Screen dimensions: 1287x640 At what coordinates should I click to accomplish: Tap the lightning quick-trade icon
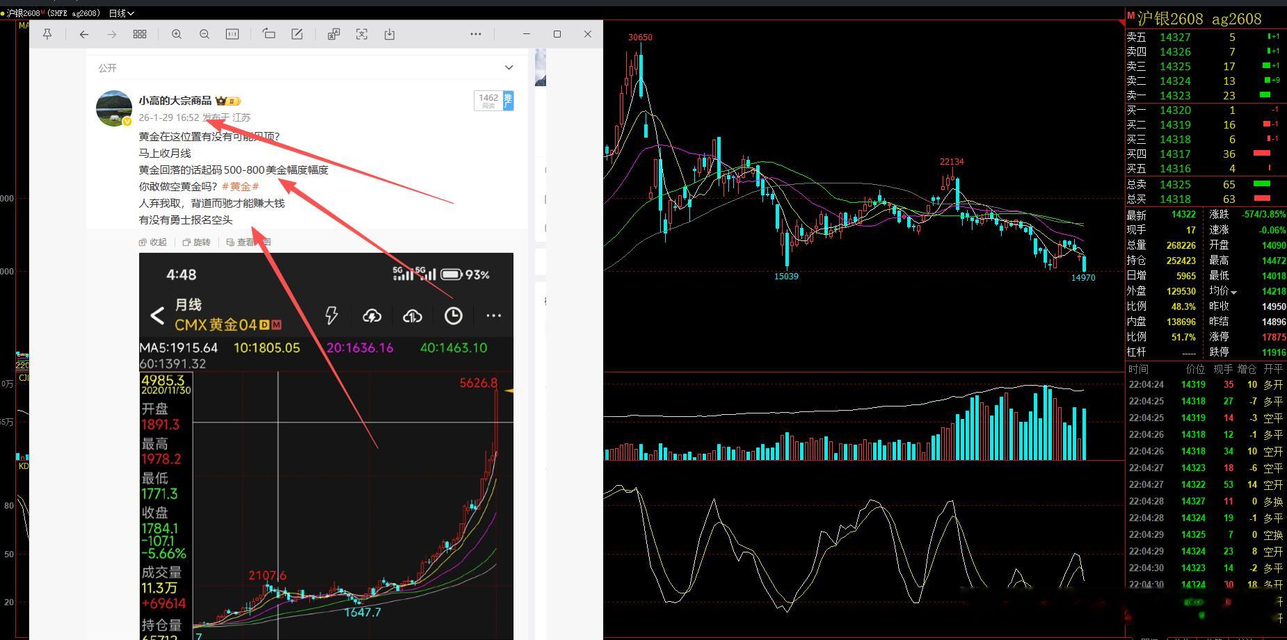click(x=331, y=316)
